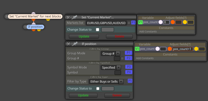This screenshot has width=208, height=101.
Task: Click V1 badge in lower variables panel
Action: (x=137, y=49)
